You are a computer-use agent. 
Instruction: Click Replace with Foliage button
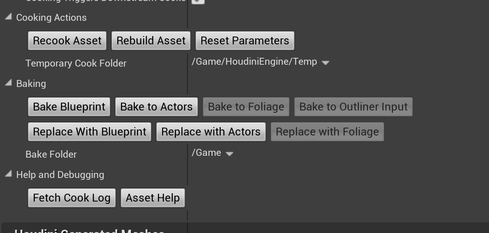coord(327,132)
